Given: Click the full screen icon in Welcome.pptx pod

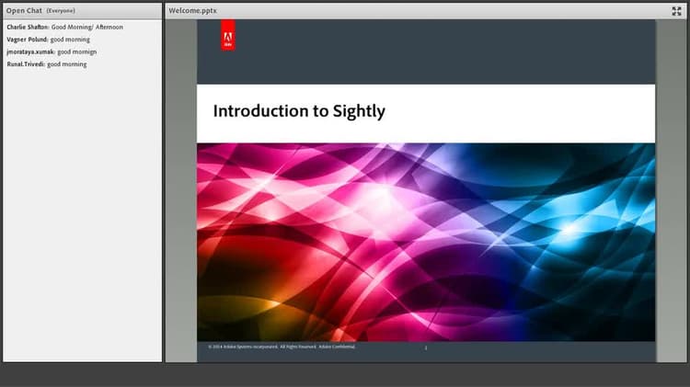Looking at the screenshot, I should click(x=676, y=11).
